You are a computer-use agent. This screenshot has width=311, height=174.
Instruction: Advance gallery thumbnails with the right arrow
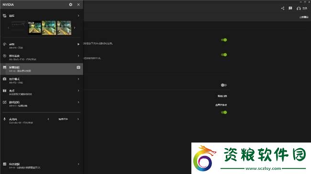pos(75,28)
